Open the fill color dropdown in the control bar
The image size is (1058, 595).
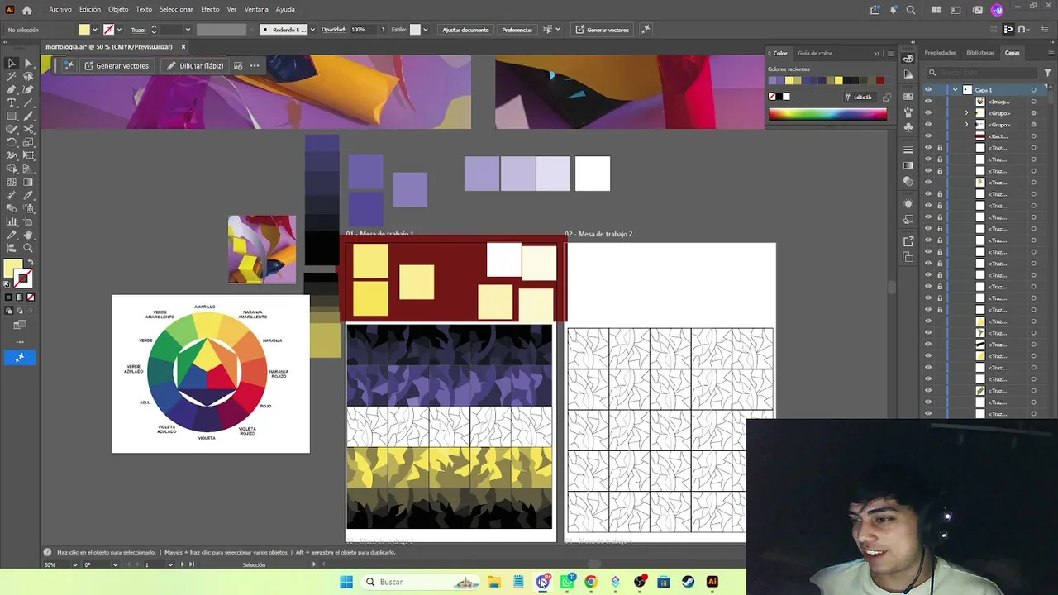95,30
